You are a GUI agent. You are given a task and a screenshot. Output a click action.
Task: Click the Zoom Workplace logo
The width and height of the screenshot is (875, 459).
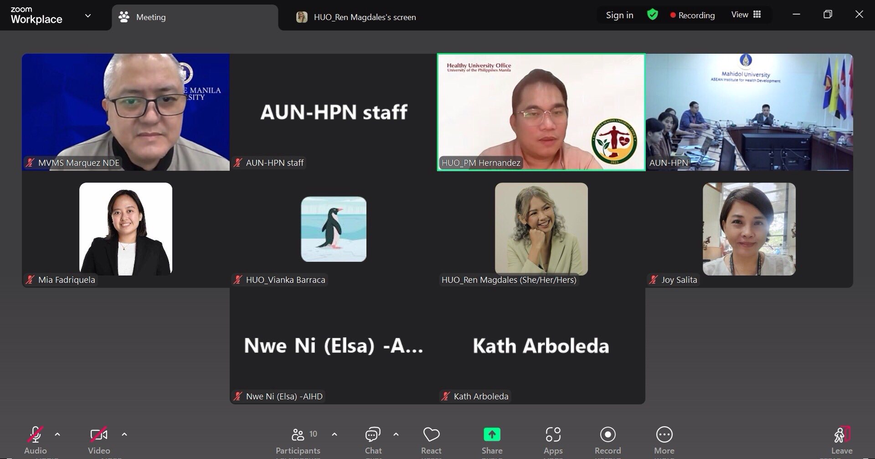[36, 15]
